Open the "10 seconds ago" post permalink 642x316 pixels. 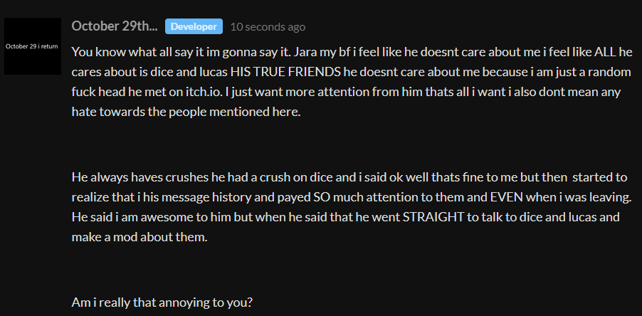pyautogui.click(x=268, y=27)
